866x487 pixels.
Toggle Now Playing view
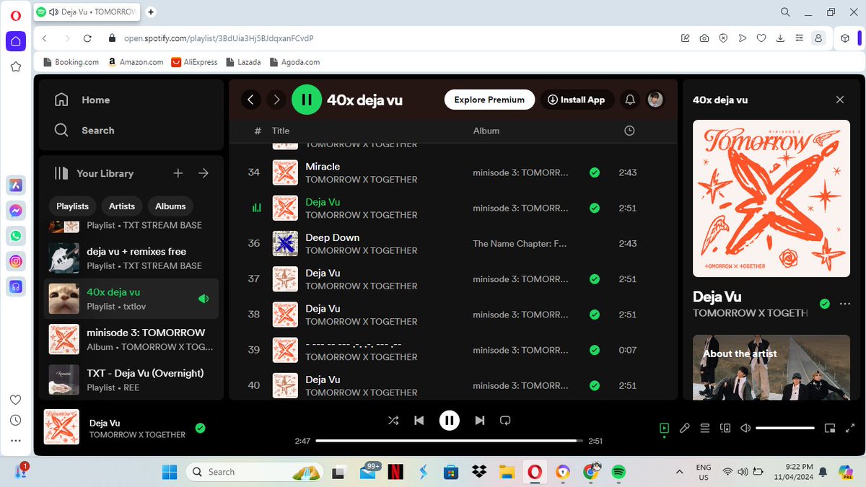coord(664,428)
